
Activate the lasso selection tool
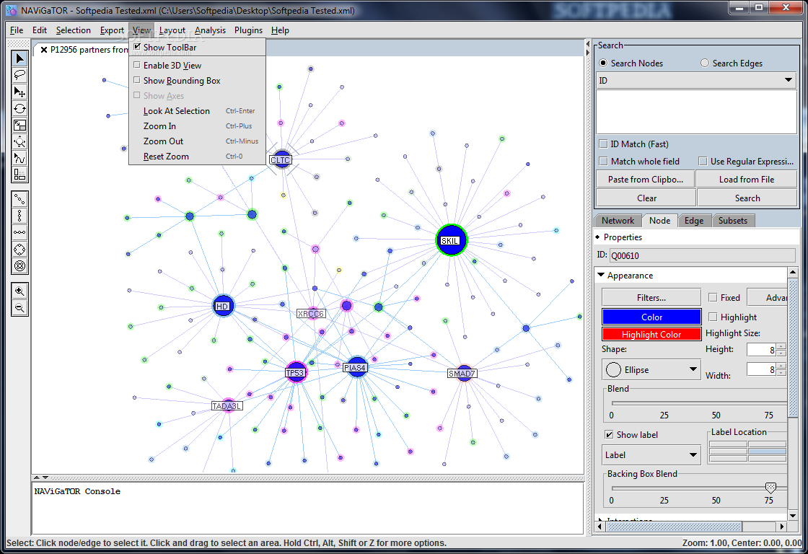click(x=19, y=75)
